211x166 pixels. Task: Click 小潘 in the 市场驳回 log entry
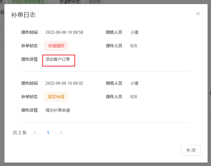click(134, 32)
